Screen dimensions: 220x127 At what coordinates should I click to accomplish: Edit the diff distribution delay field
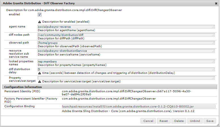pyautogui.click(x=126, y=69)
